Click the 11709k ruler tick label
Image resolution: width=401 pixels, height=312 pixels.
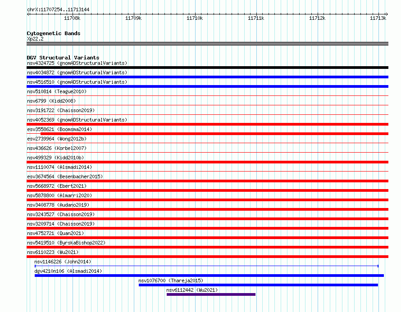pos(133,18)
